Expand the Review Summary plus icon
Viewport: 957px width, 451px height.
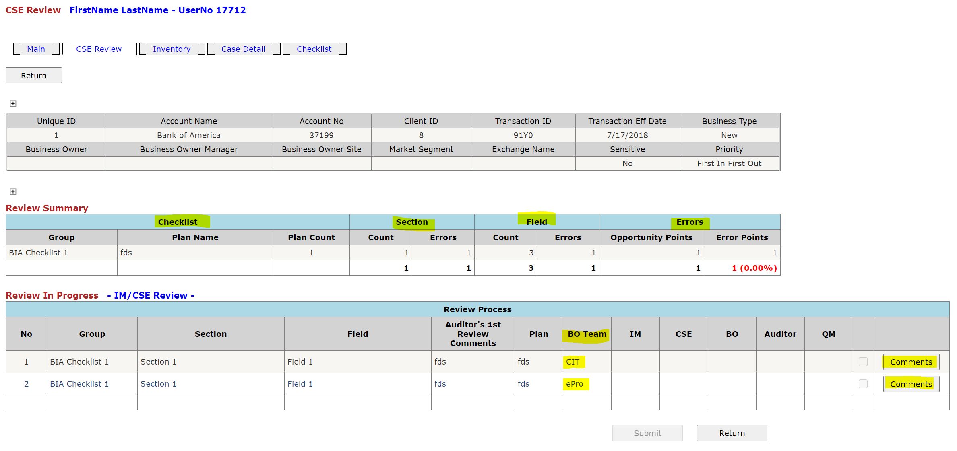point(13,192)
